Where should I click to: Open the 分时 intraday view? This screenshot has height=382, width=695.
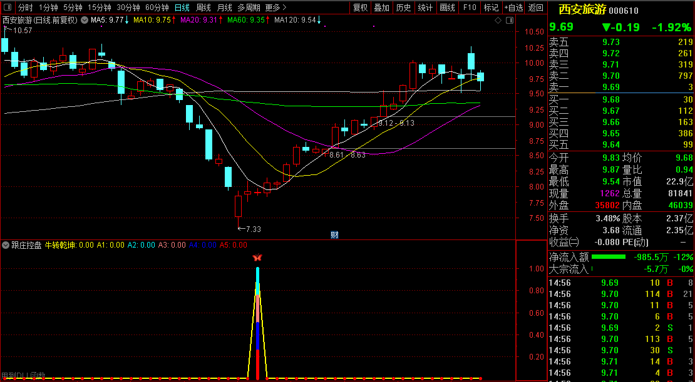(x=25, y=8)
